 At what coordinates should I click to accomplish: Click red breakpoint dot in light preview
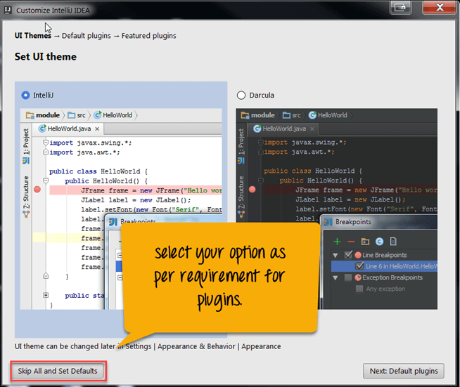coord(37,190)
